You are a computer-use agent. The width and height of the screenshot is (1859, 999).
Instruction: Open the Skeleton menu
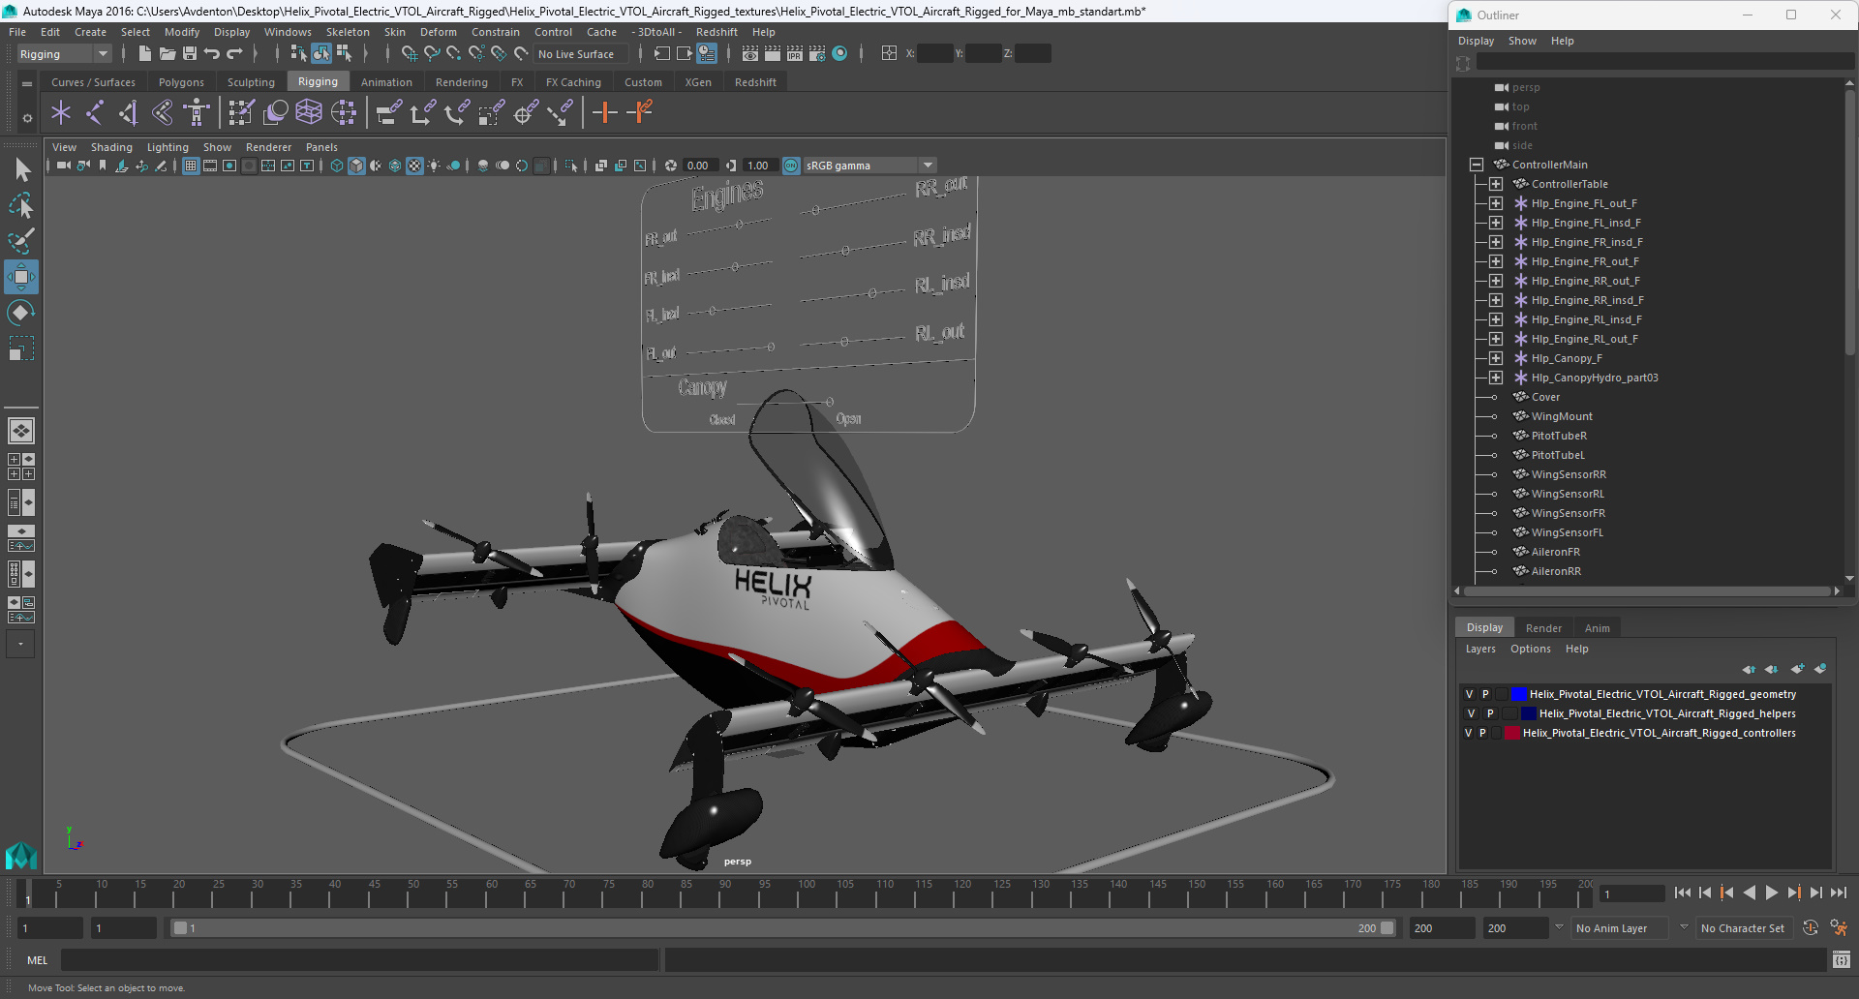click(348, 32)
